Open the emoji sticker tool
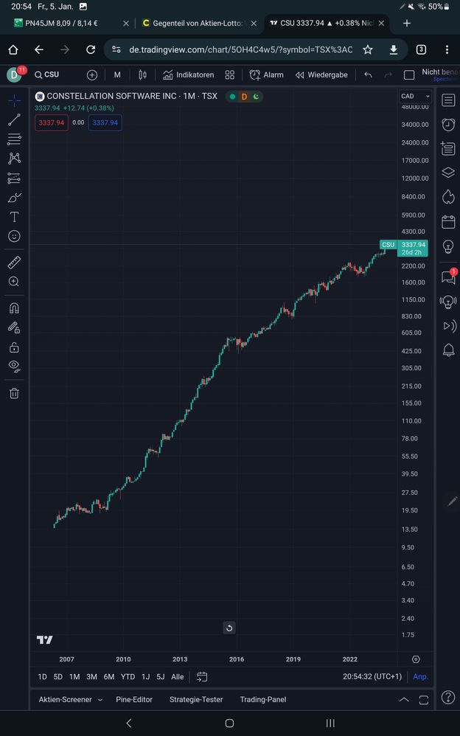 coord(14,236)
